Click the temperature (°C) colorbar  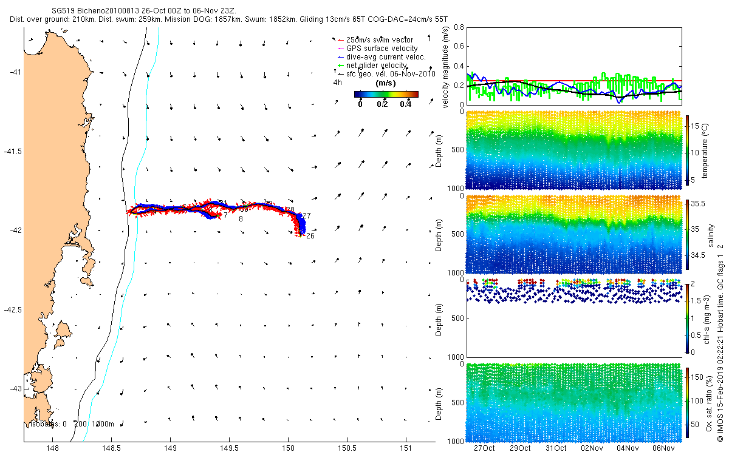click(x=687, y=152)
